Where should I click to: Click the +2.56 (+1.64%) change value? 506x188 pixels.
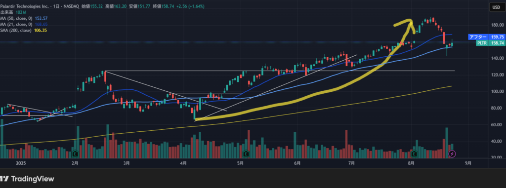point(191,6)
